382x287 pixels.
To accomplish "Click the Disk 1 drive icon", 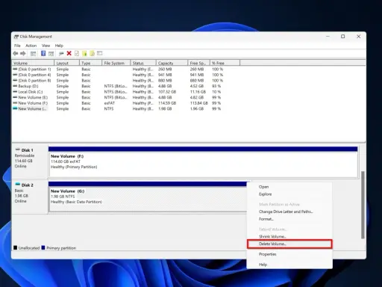I will [x=18, y=149].
